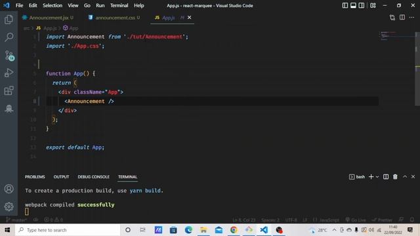Open Task View in taskbar
The height and width of the screenshot is (236, 420).
(x=143, y=230)
